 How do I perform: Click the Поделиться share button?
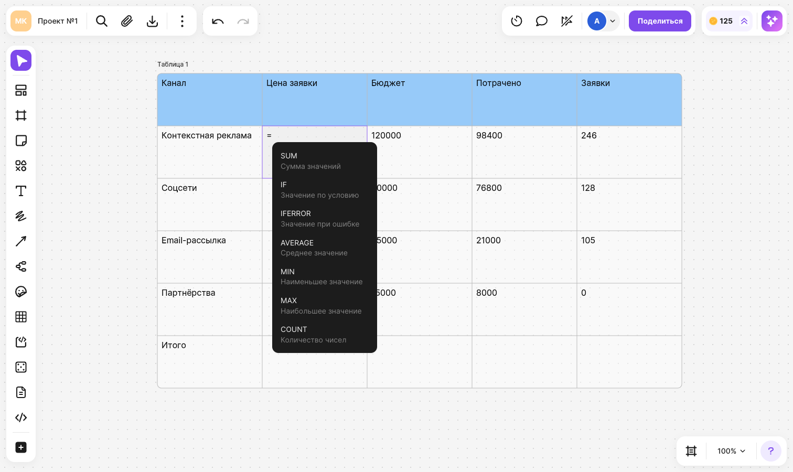(660, 21)
